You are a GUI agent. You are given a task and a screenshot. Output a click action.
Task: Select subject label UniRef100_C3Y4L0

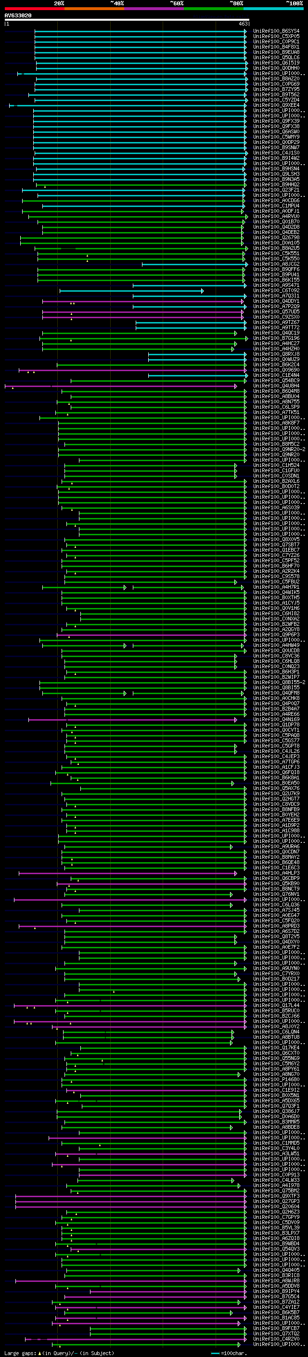276,1149
